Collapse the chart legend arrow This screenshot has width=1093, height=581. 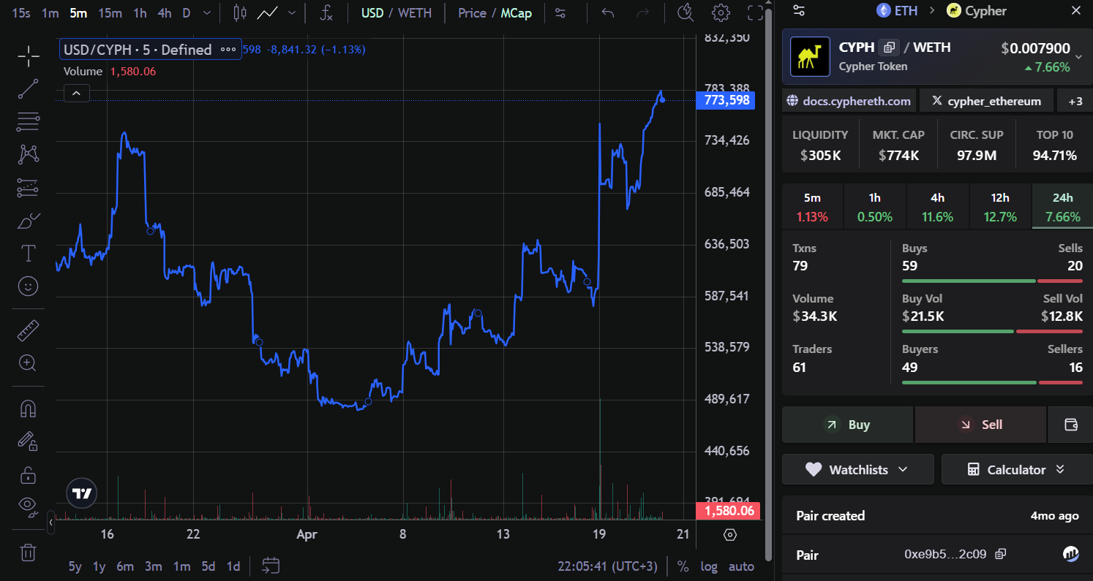coord(77,93)
